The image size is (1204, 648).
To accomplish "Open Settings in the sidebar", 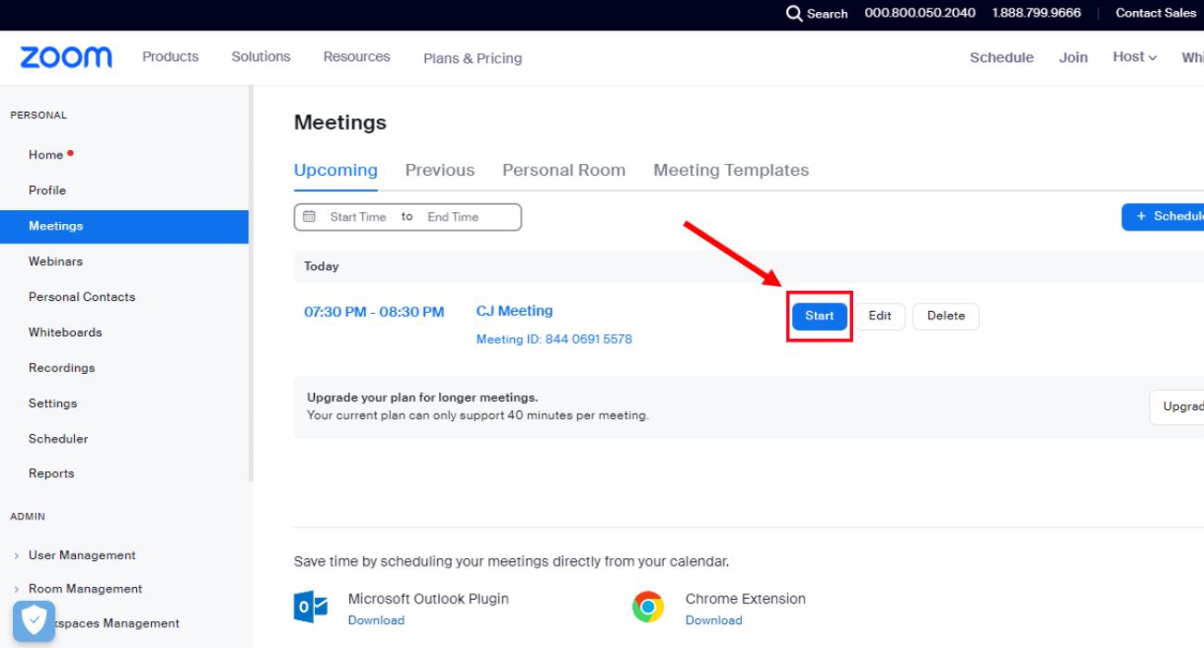I will pyautogui.click(x=53, y=404).
